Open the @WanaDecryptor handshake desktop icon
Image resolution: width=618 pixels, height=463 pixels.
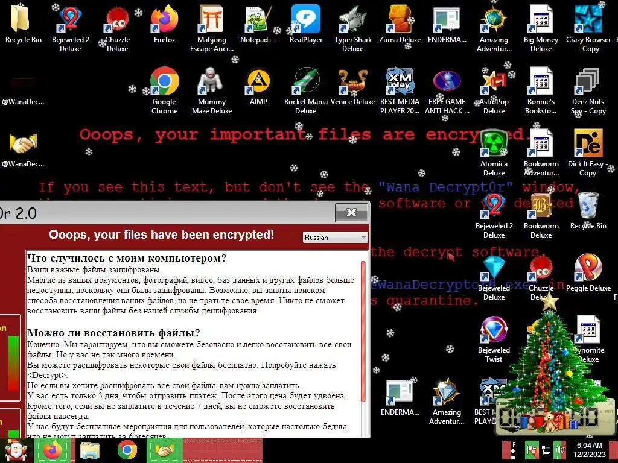pos(23,149)
